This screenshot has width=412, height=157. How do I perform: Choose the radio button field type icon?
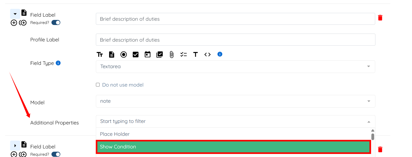124,55
